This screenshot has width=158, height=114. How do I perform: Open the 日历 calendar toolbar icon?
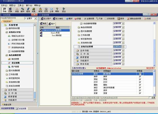coord(46,10)
